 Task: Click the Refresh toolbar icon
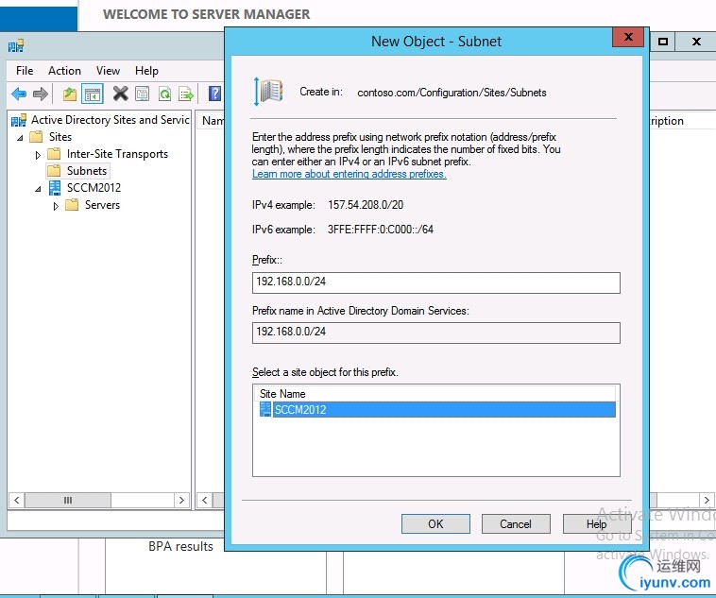[164, 94]
